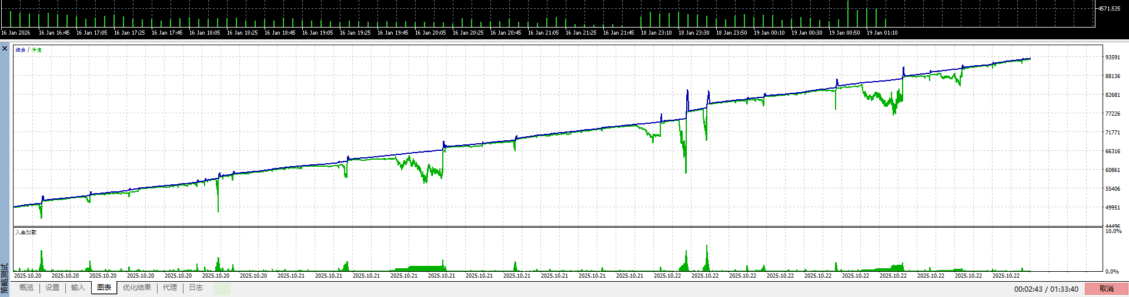The image size is (1129, 297).
Task: Click the 16 Jan 21:45 time label
Action: click(x=619, y=33)
